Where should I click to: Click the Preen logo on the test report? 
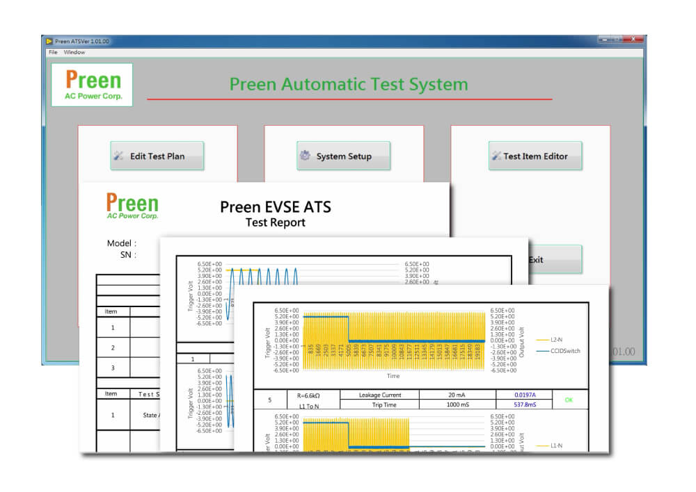(132, 206)
